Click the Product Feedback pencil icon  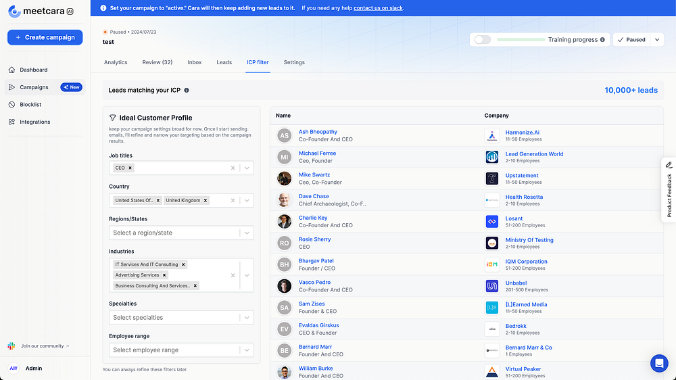(669, 165)
